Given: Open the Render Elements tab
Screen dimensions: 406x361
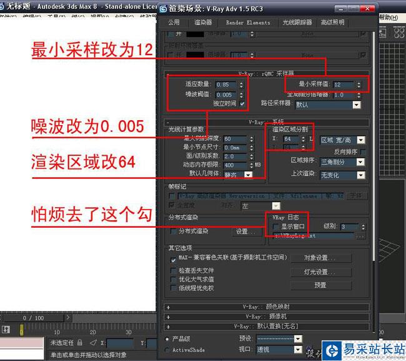Looking at the screenshot, I should click(248, 23).
